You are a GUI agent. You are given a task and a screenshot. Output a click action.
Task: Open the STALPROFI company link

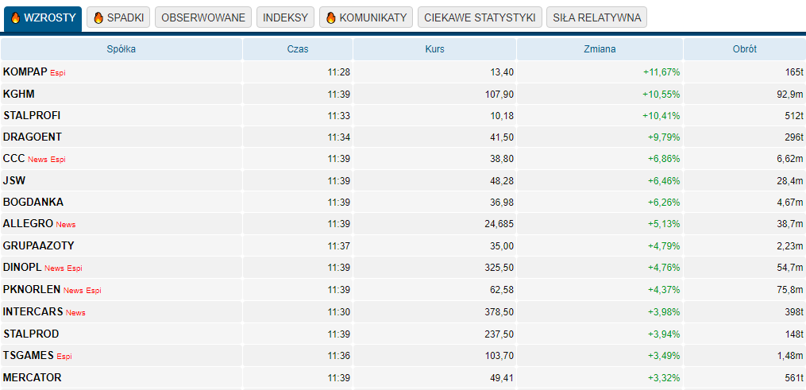pos(32,116)
